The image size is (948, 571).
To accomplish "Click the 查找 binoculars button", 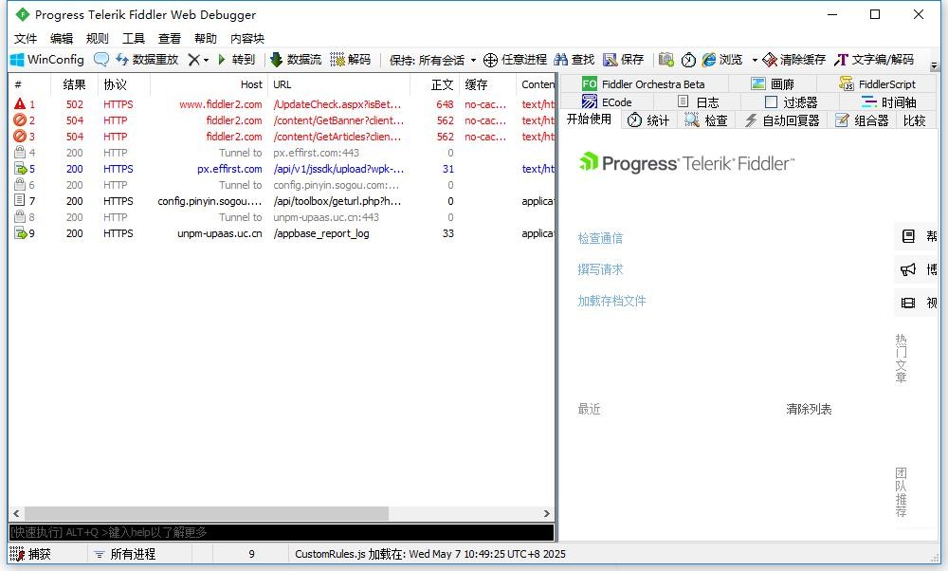I will (x=574, y=59).
